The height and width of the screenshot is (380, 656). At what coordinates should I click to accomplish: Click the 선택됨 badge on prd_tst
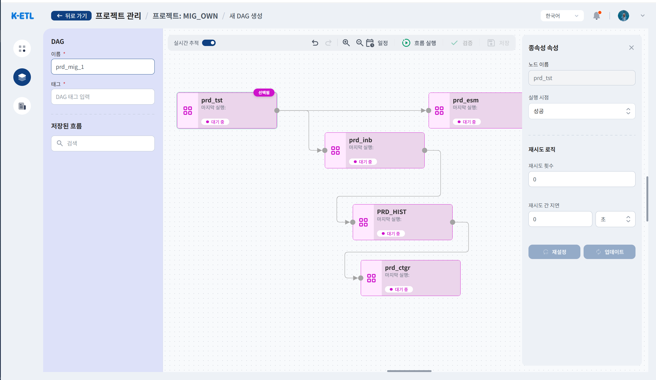[264, 93]
